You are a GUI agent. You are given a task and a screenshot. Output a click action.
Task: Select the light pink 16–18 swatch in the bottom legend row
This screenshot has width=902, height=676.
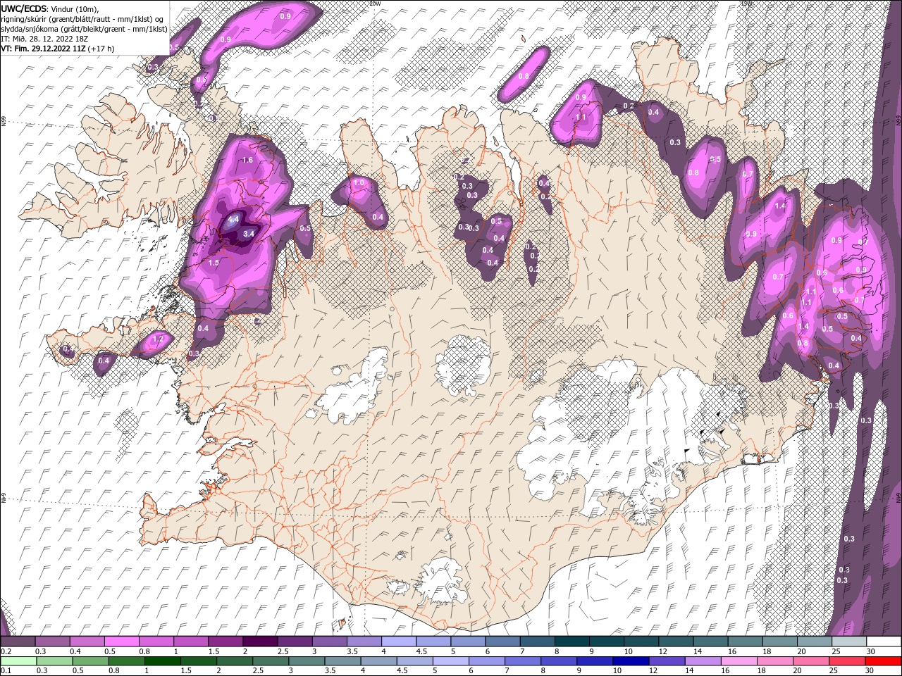click(739, 661)
